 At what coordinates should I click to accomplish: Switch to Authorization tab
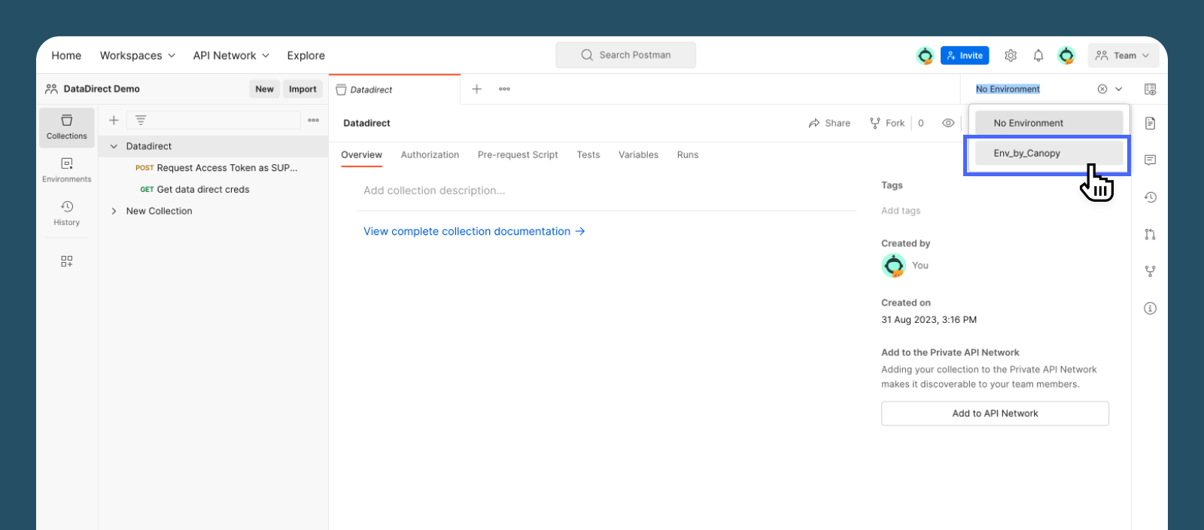[430, 155]
